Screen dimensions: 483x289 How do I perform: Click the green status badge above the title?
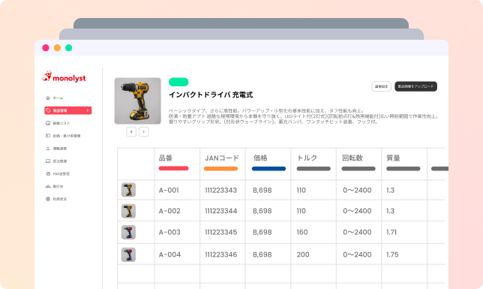coord(178,82)
